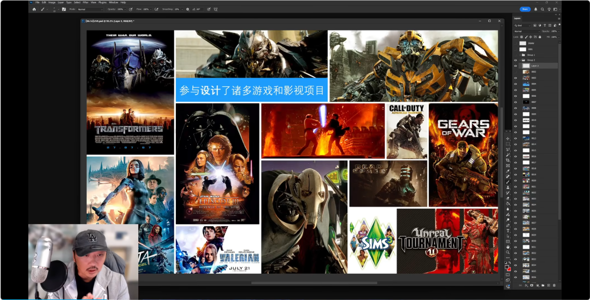The height and width of the screenshot is (300, 590).
Task: Expand the Group 1 folder
Action: point(520,55)
